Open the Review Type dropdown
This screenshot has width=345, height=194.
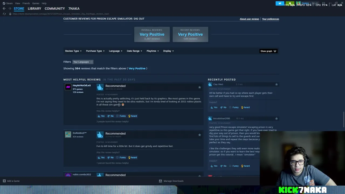pos(73,51)
